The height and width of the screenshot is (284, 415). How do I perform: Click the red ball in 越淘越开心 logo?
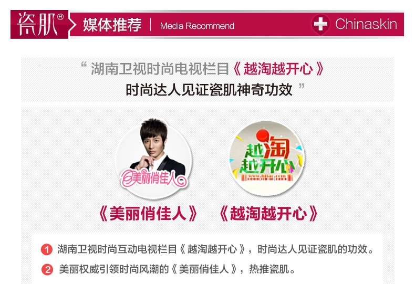262,135
